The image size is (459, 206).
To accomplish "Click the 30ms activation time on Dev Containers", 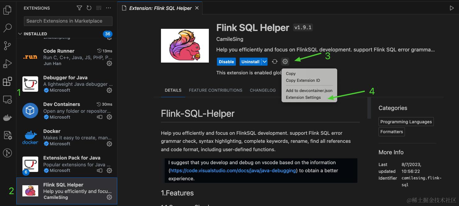I will tap(105, 104).
